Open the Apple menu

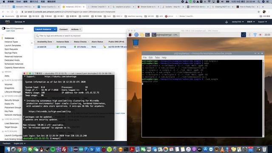pos(4,2)
